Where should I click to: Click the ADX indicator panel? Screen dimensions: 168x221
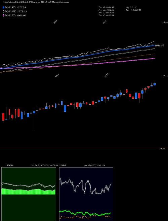point(86,194)
